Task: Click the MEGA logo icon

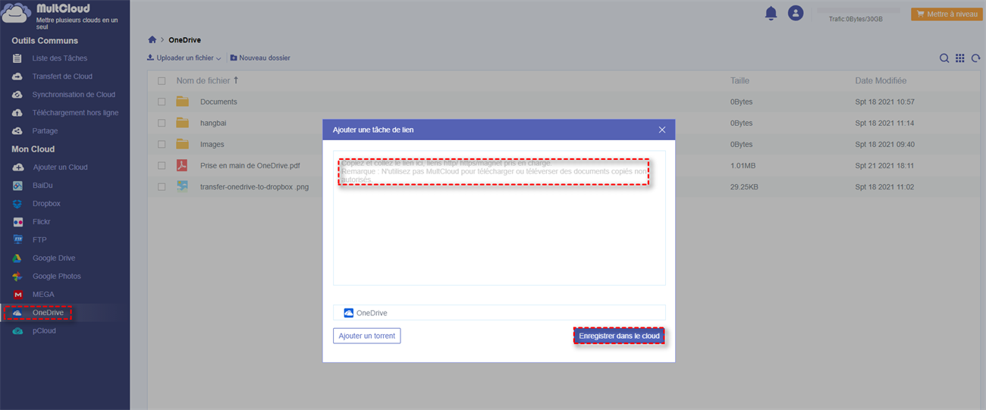Action: point(17,295)
